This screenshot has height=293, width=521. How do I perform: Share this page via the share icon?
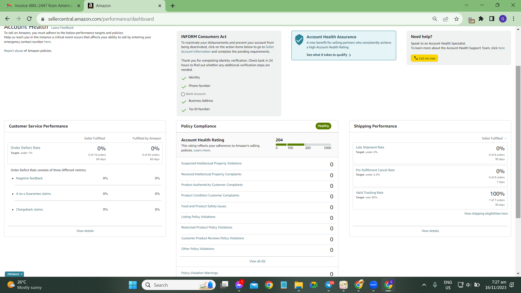[x=446, y=19]
